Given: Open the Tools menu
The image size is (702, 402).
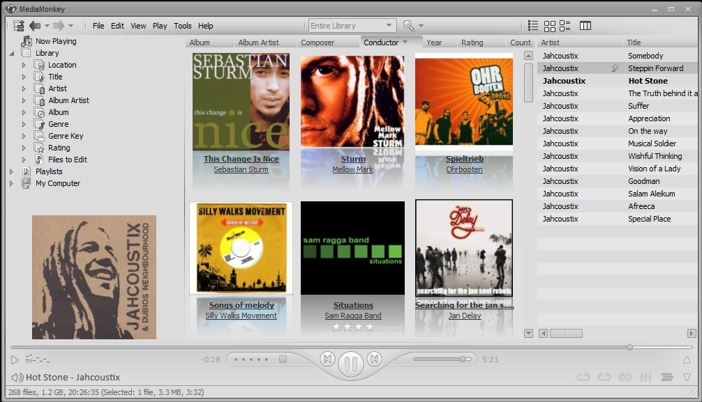Looking at the screenshot, I should coord(183,26).
